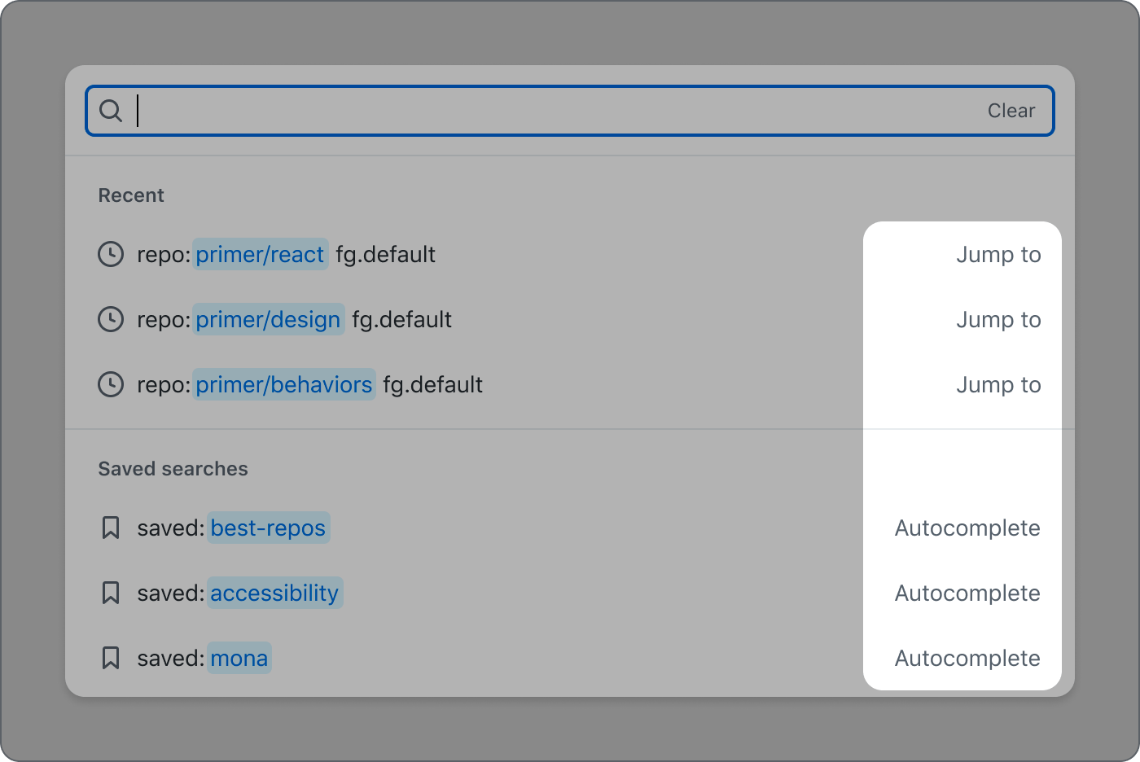Viewport: 1140px width, 762px height.
Task: Jump to the primer/design recent search
Action: (x=999, y=319)
